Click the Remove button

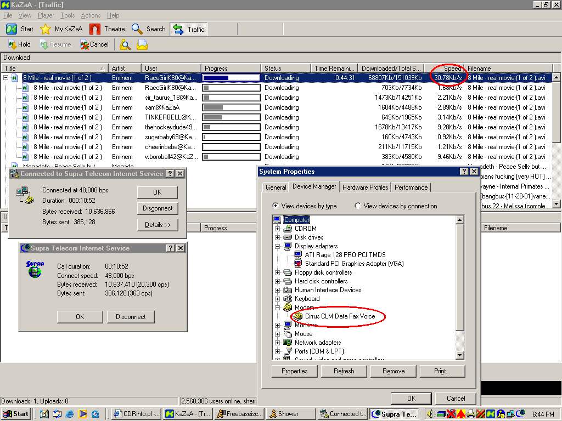394,371
